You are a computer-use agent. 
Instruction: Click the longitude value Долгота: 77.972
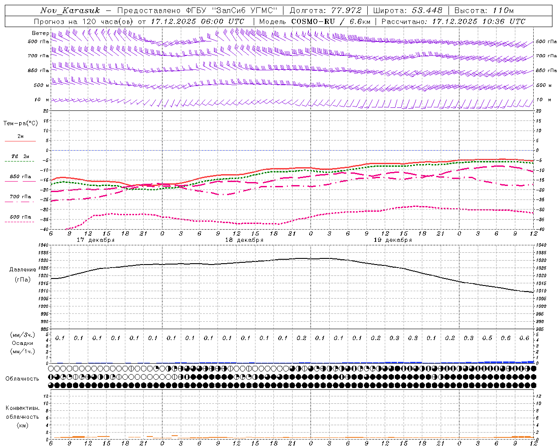coord(326,10)
